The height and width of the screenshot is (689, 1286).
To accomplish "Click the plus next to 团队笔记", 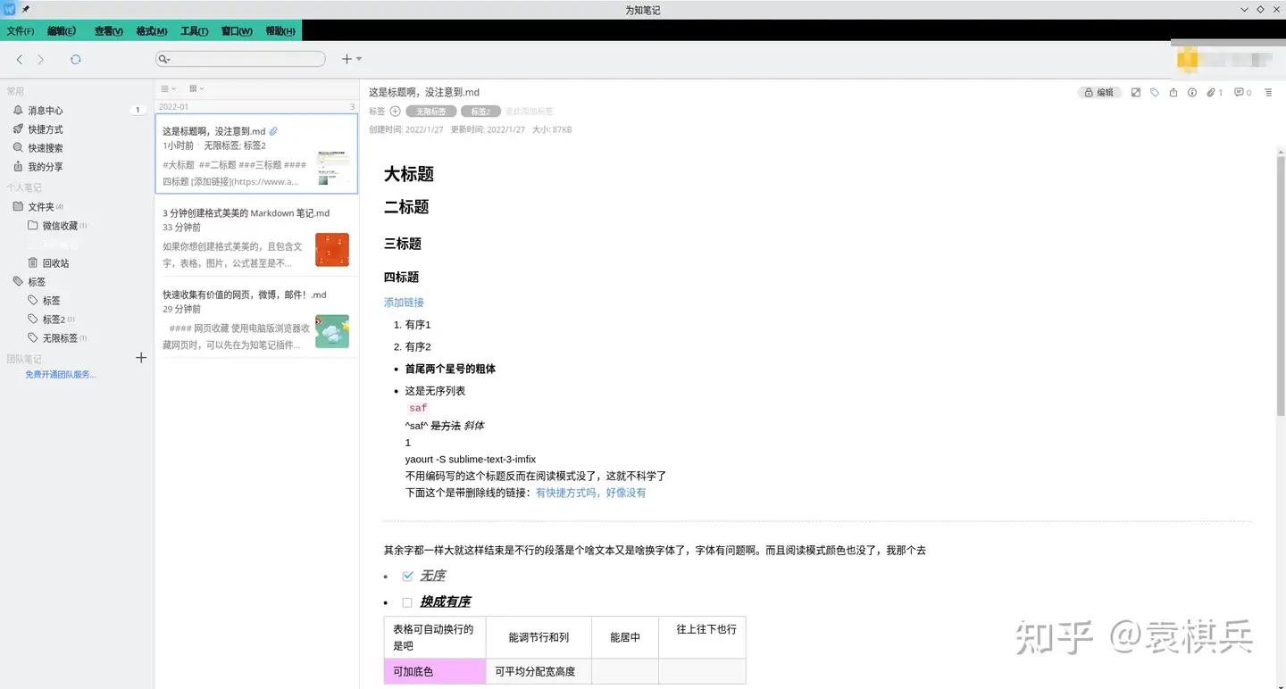I will tap(140, 358).
